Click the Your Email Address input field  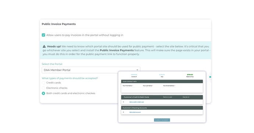172,88
